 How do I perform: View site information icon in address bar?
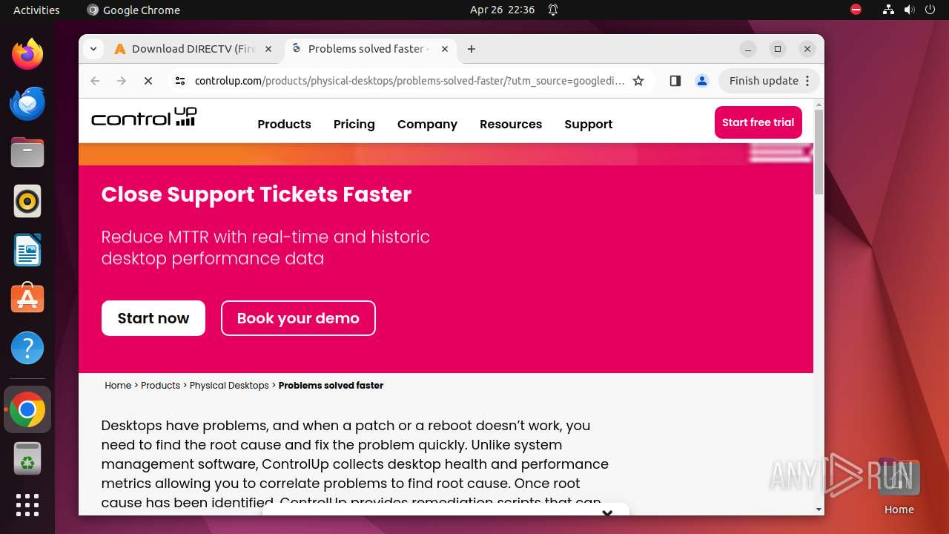coord(180,81)
